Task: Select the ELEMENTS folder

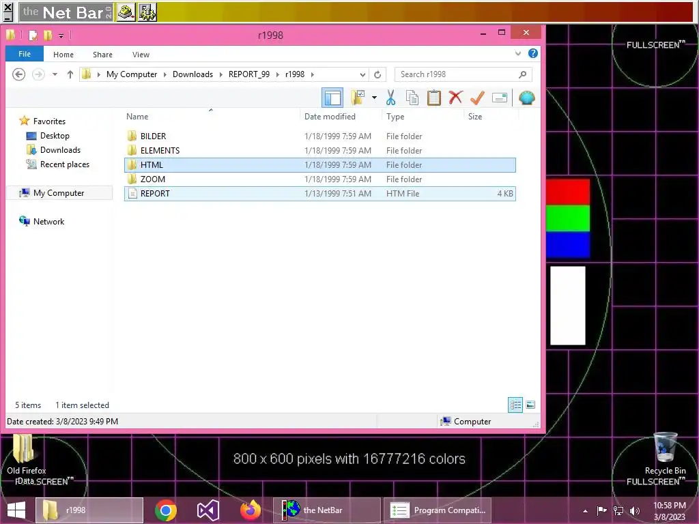Action: (x=320, y=151)
